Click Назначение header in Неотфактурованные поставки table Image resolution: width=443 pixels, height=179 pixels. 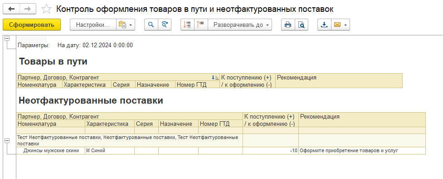click(x=178, y=124)
